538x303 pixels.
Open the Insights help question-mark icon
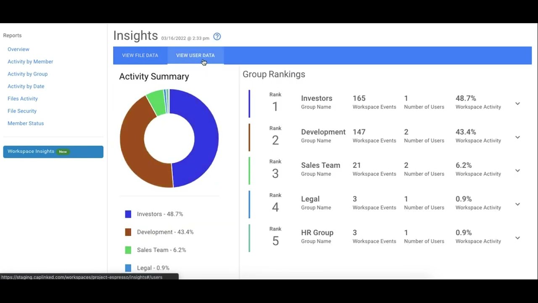click(x=217, y=37)
